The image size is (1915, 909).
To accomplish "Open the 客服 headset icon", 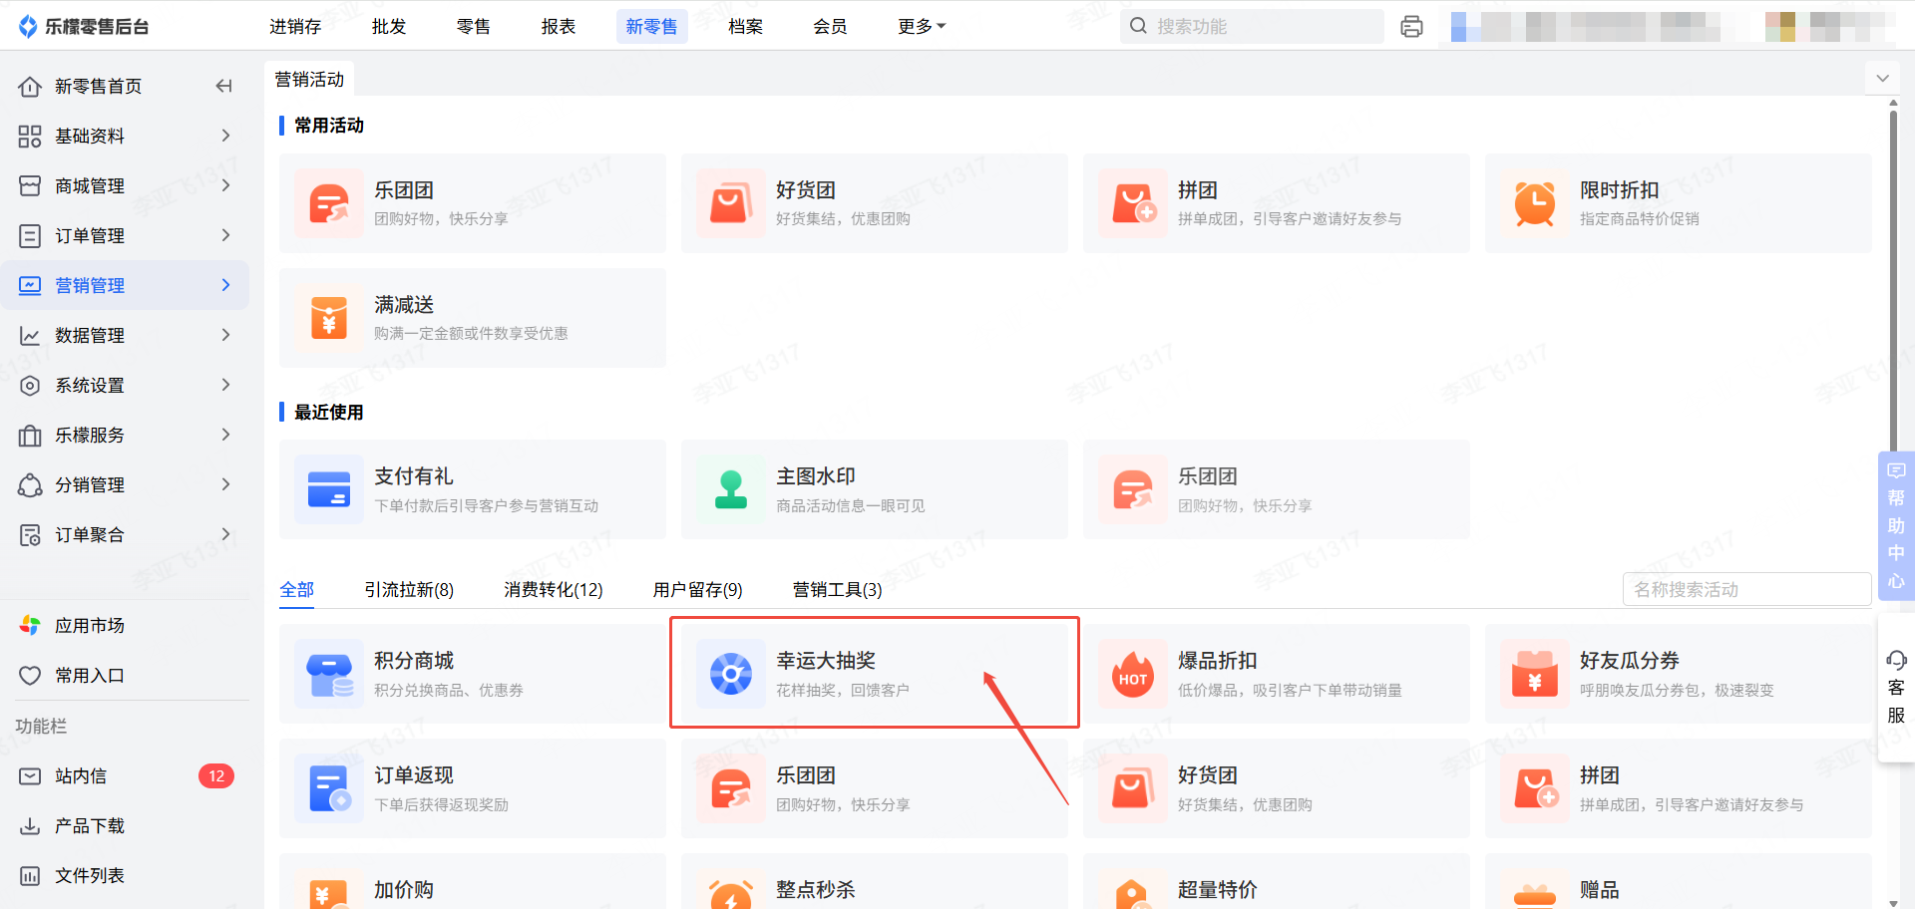I will 1896,660.
